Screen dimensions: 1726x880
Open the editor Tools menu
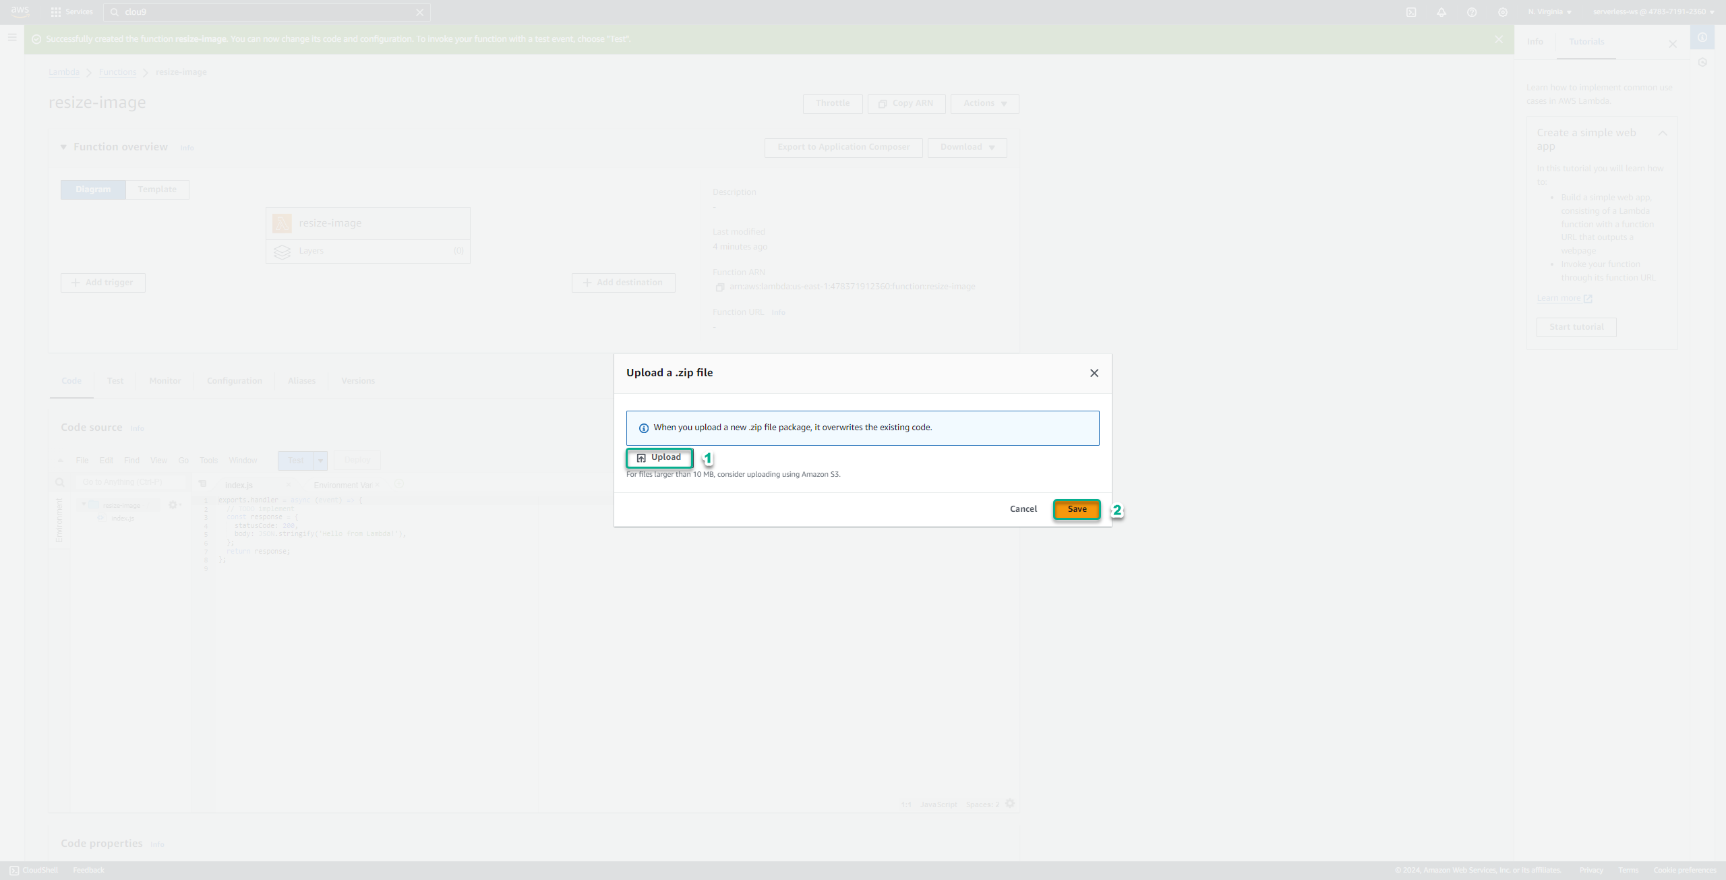pyautogui.click(x=208, y=461)
